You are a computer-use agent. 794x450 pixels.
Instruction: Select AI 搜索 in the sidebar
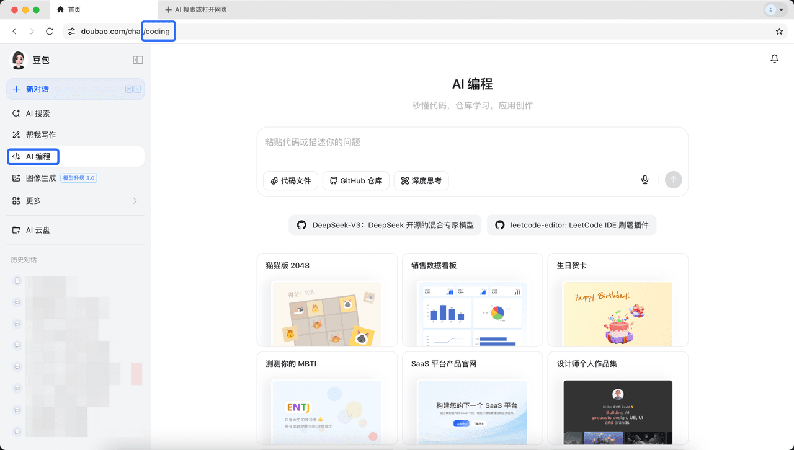tap(38, 113)
